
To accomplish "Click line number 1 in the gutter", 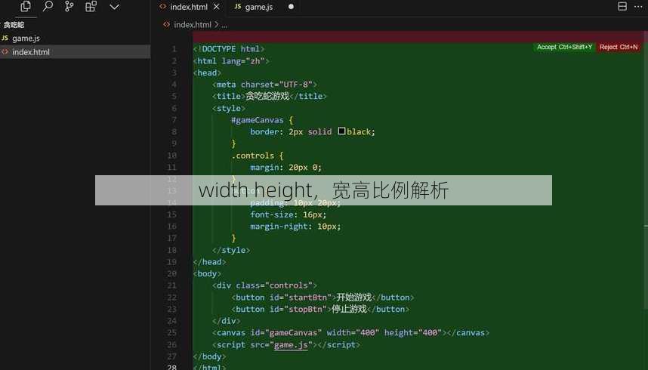I will click(x=174, y=49).
